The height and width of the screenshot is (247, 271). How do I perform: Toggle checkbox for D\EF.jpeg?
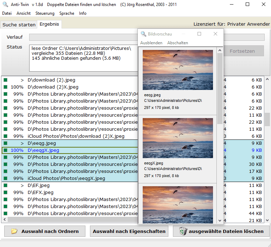[x=6, y=185]
